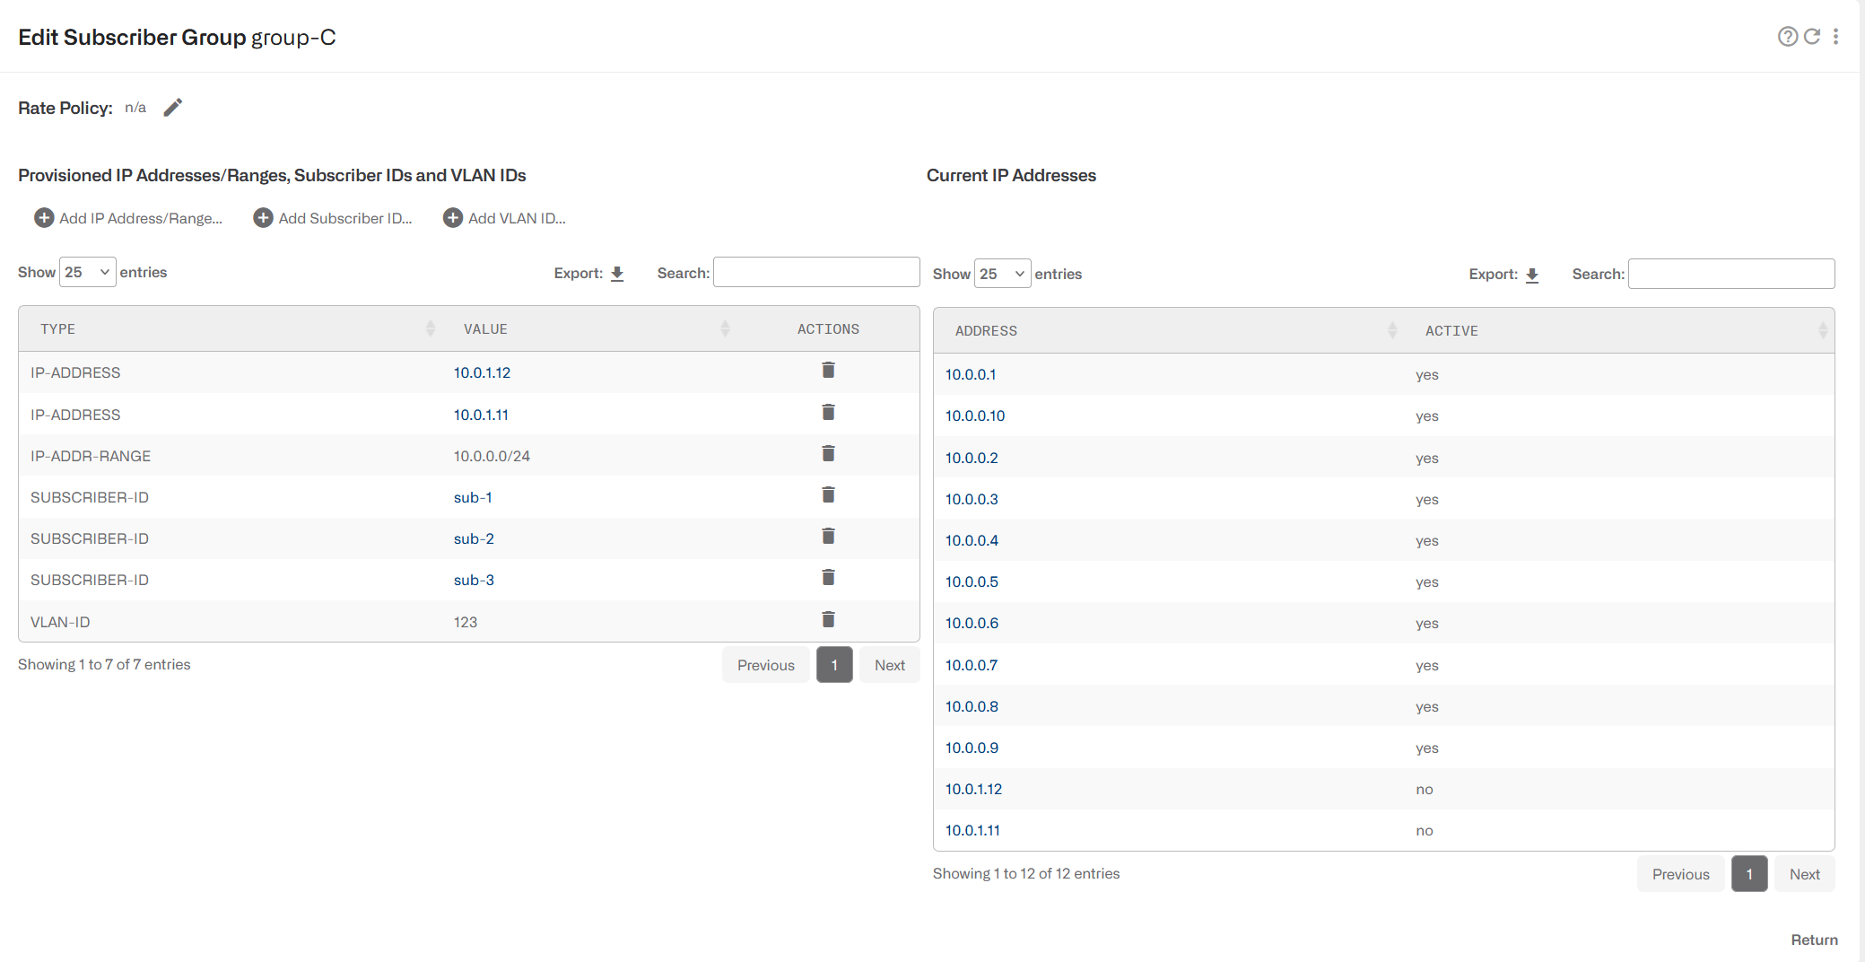
Task: Click the plus icon for Add IP Address/Range
Action: click(x=44, y=218)
